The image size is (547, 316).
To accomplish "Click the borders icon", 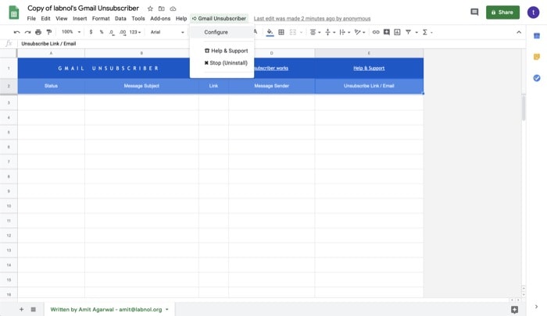I will point(281,32).
